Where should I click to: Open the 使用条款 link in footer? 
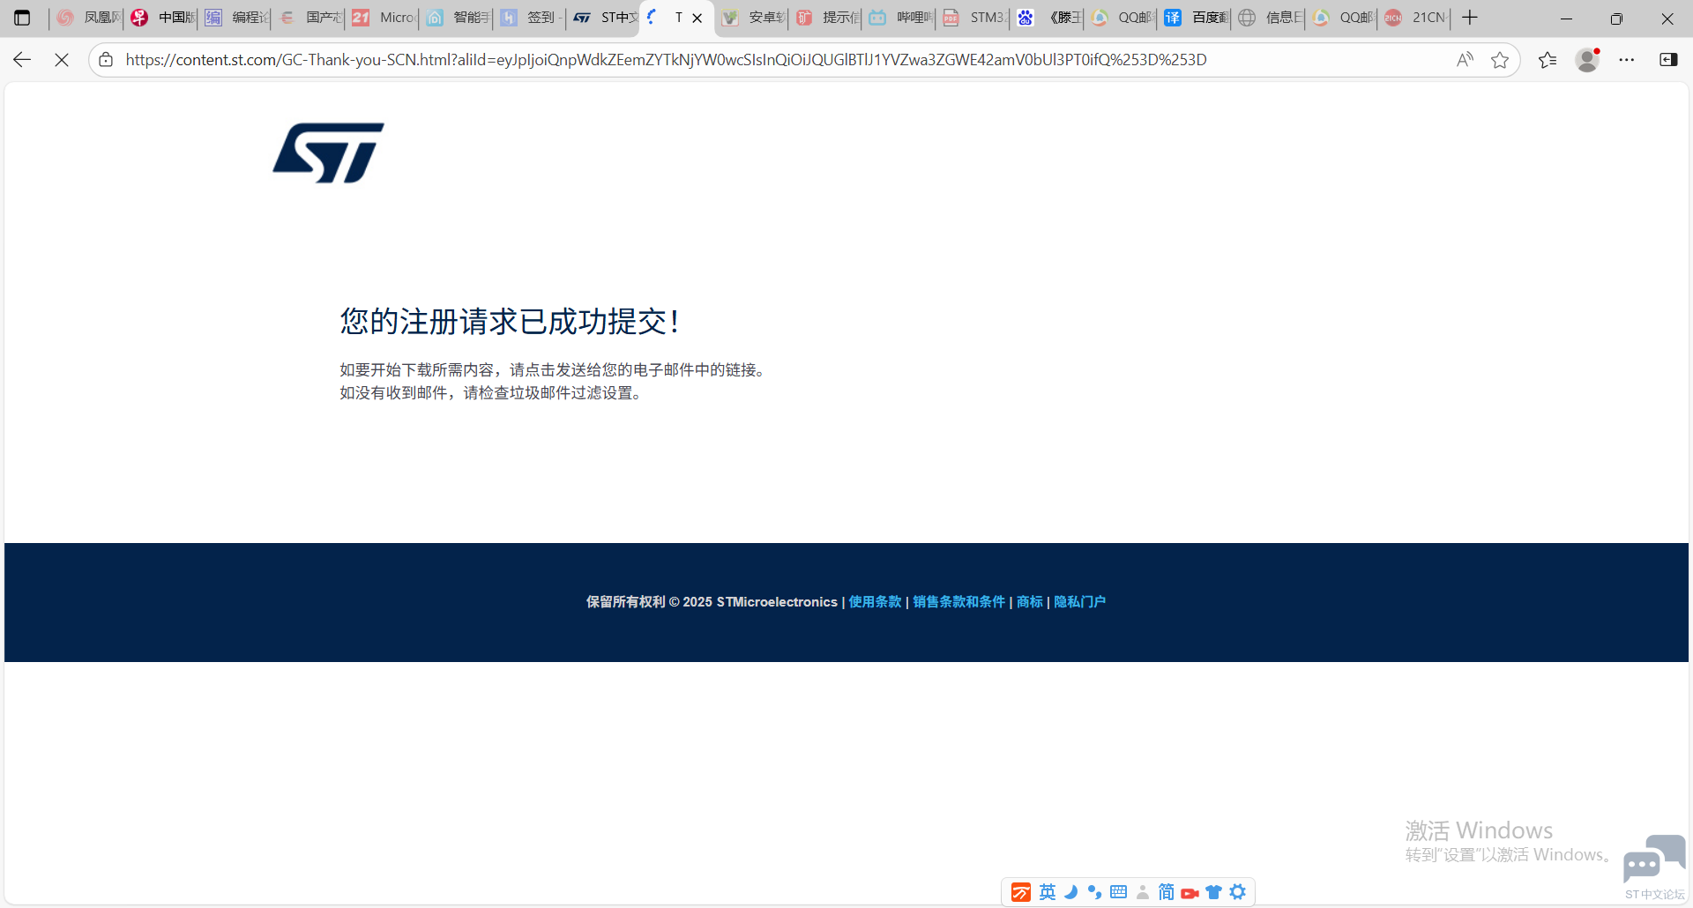tap(875, 601)
